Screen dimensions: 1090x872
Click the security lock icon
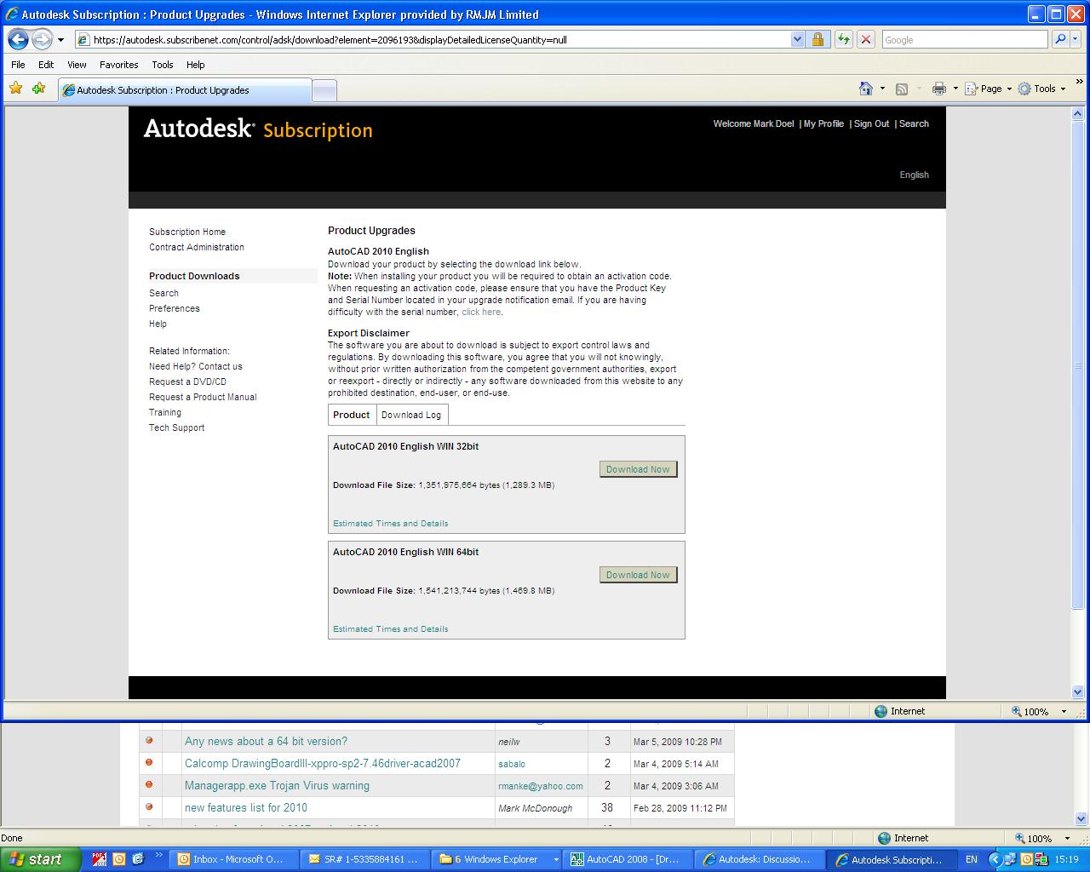[817, 39]
